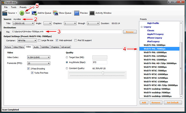Switch to the Video Filters tab

tap(19, 47)
